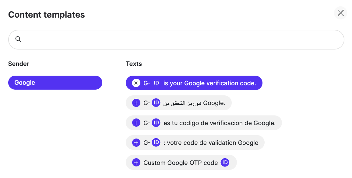Select "is your Google verification code" text
352x178 pixels.
pos(210,83)
